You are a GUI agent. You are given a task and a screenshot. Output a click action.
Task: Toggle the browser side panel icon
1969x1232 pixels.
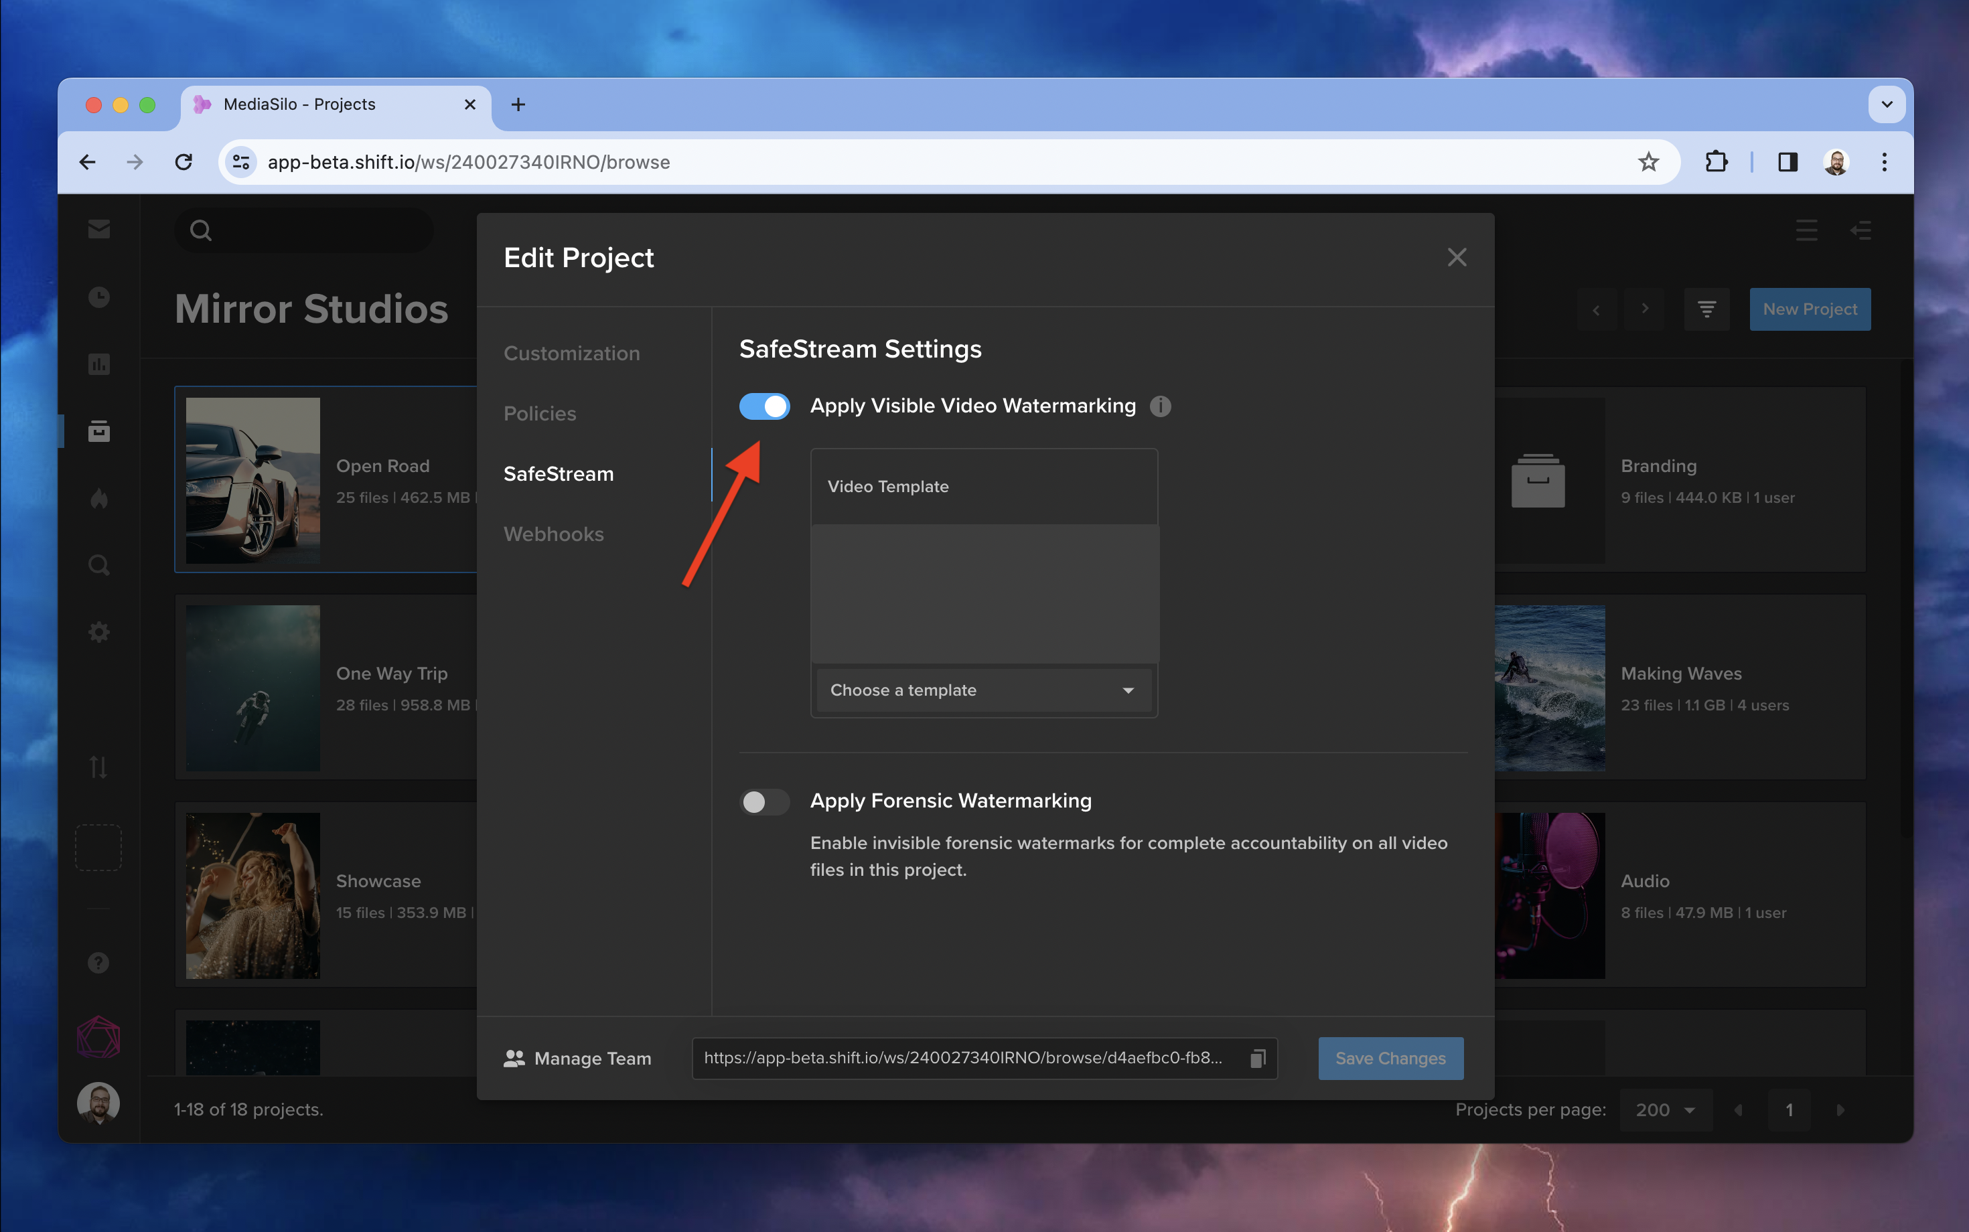click(x=1788, y=162)
